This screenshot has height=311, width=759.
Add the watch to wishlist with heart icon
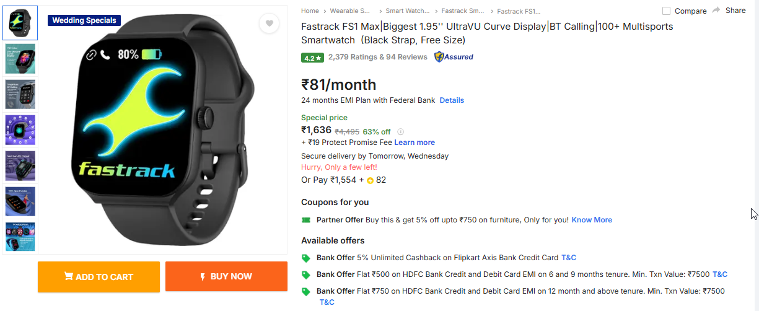tap(269, 24)
